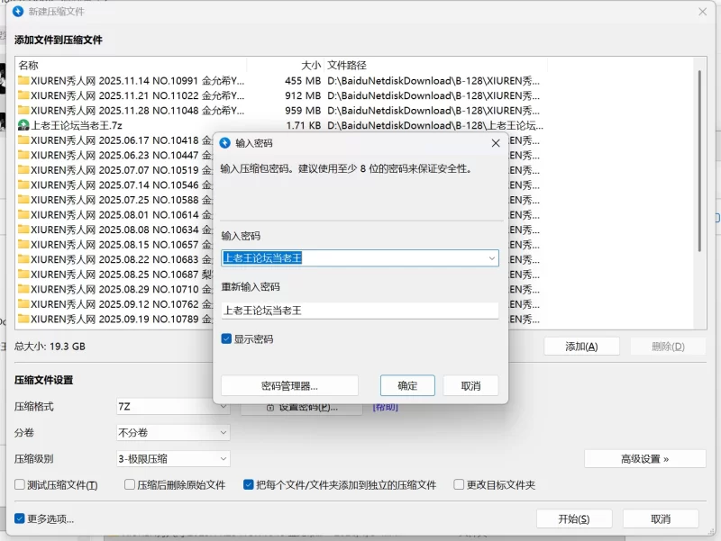Viewport: 721px width, 541px height.
Task: Click 取消 in password dialog
Action: tap(470, 386)
